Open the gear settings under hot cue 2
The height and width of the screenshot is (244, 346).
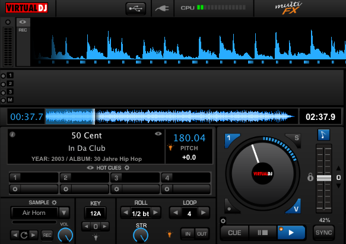(66, 189)
